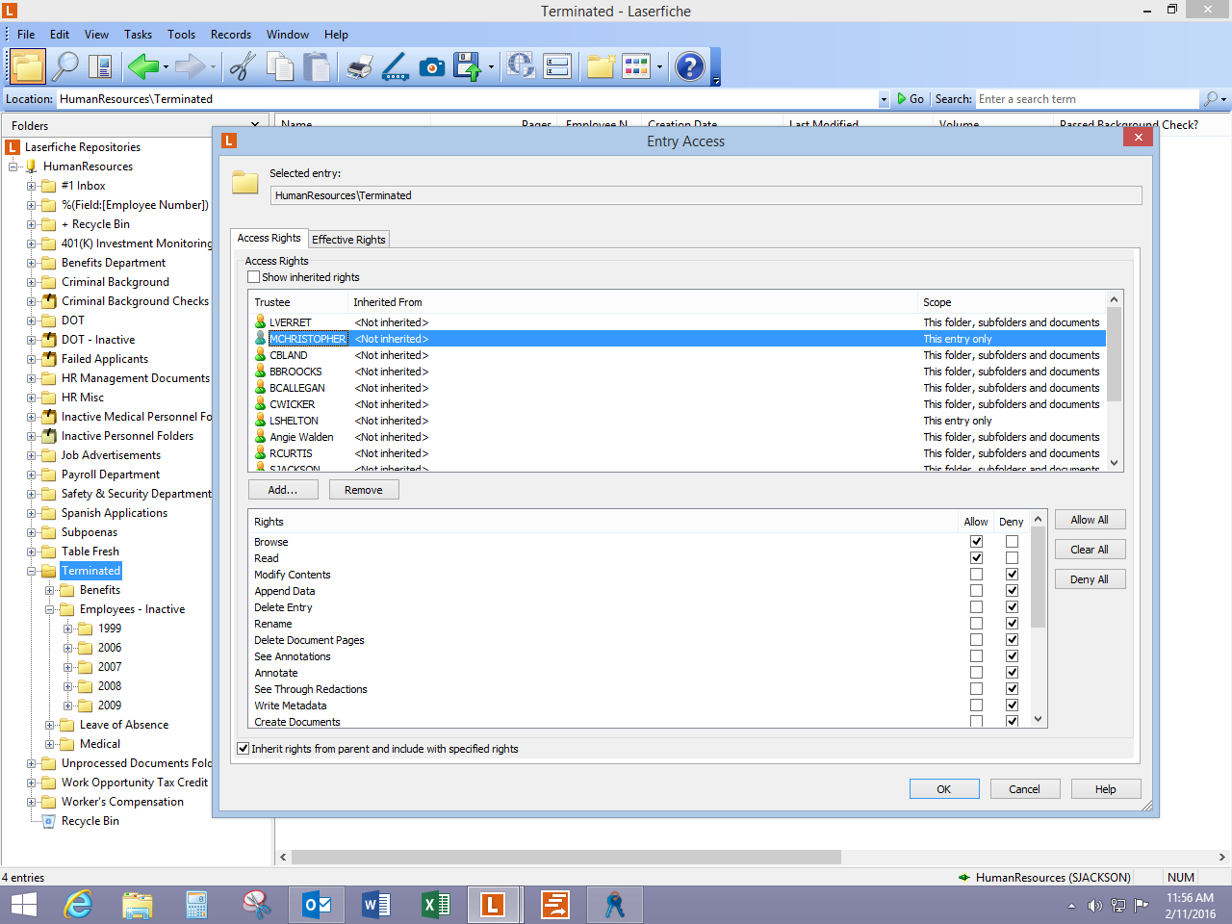Check Deny for Read right
This screenshot has width=1232, height=924.
click(x=1012, y=558)
